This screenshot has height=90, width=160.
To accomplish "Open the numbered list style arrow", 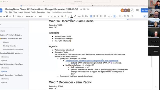I will [122, 16].
